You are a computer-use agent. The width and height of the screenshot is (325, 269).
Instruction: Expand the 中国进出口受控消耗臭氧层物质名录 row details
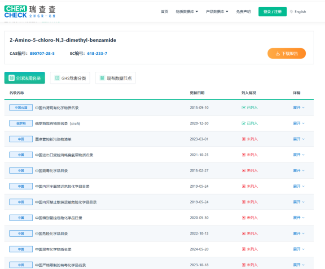coord(299,155)
